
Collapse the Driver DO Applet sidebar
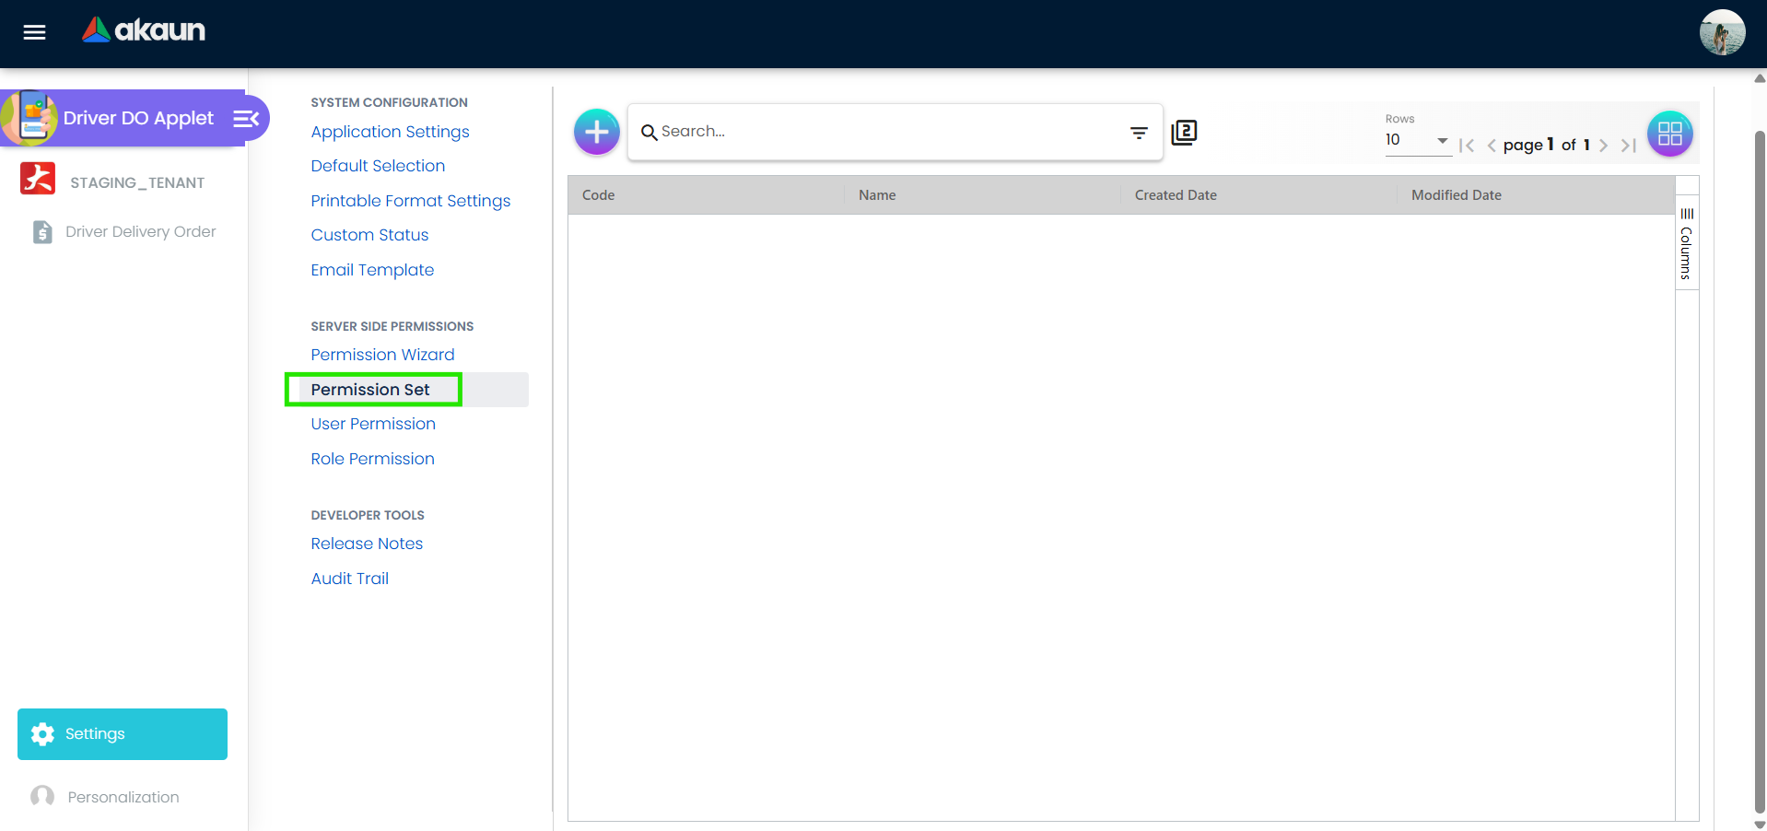coord(244,118)
